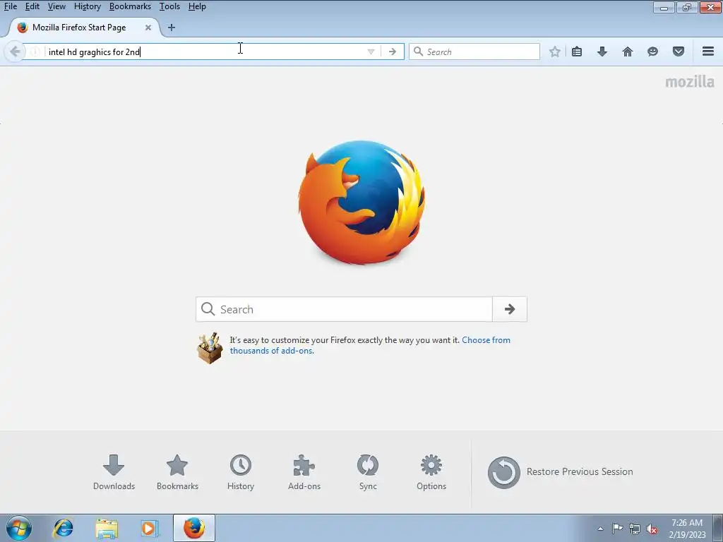Screen dimensions: 723x542
Task: Click the Go arrow in the address bar
Action: coord(393,52)
